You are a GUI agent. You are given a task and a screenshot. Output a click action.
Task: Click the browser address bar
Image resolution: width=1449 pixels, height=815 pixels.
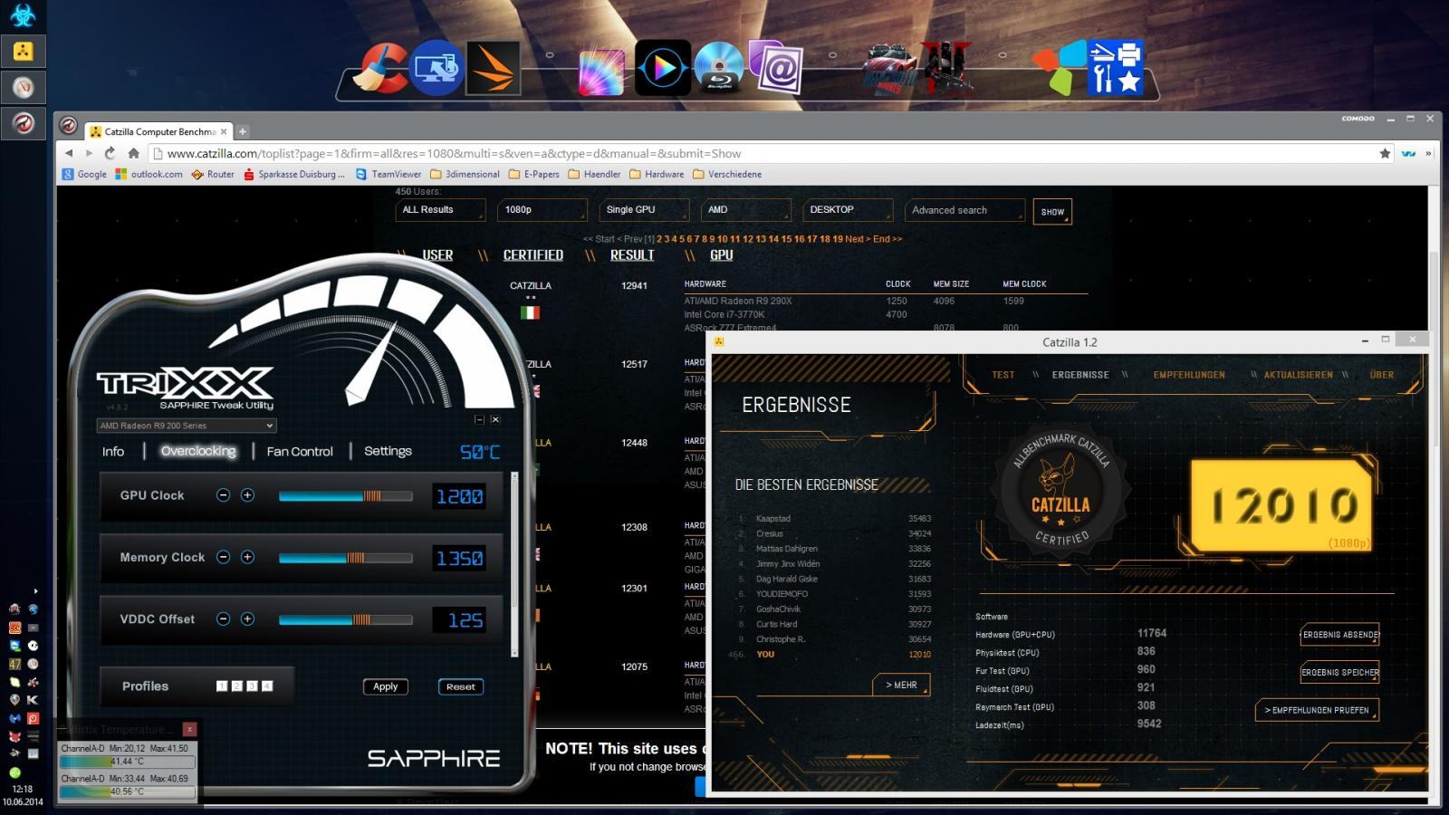pos(761,154)
